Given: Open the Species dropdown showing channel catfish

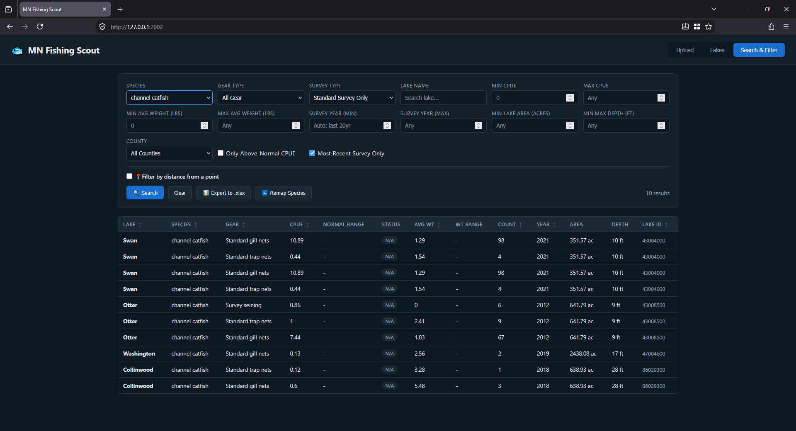Looking at the screenshot, I should [170, 98].
